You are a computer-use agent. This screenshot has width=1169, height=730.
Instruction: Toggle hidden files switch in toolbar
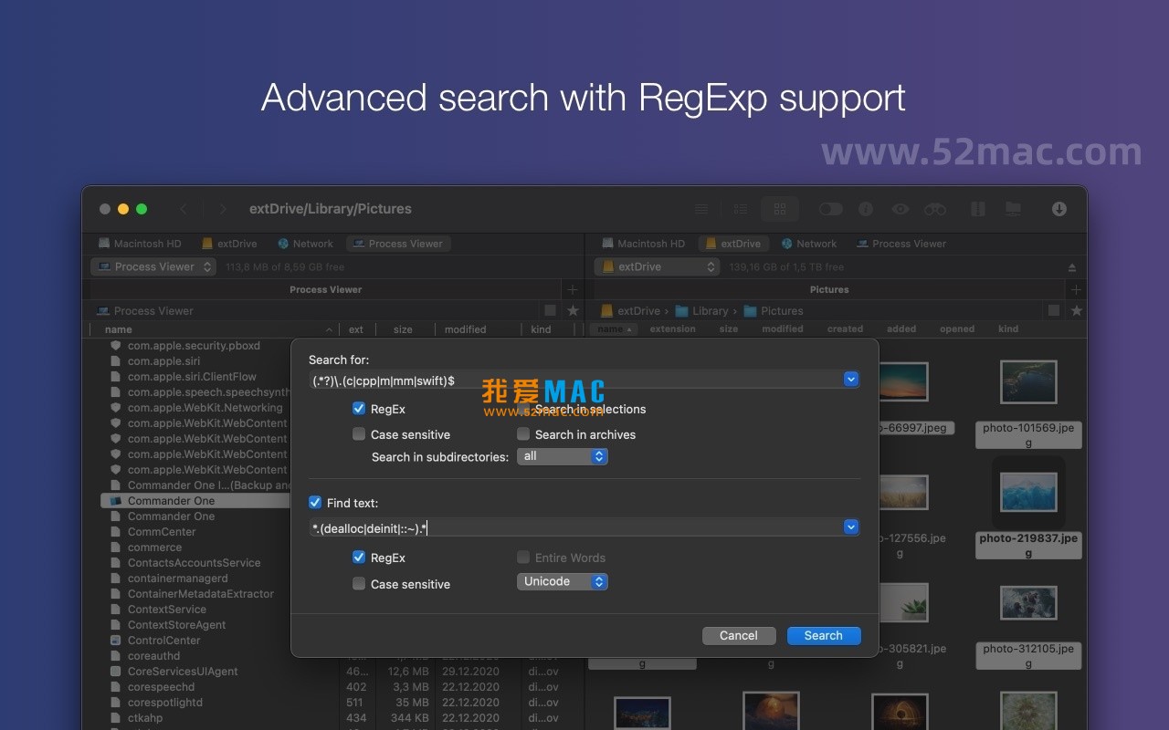point(831,208)
